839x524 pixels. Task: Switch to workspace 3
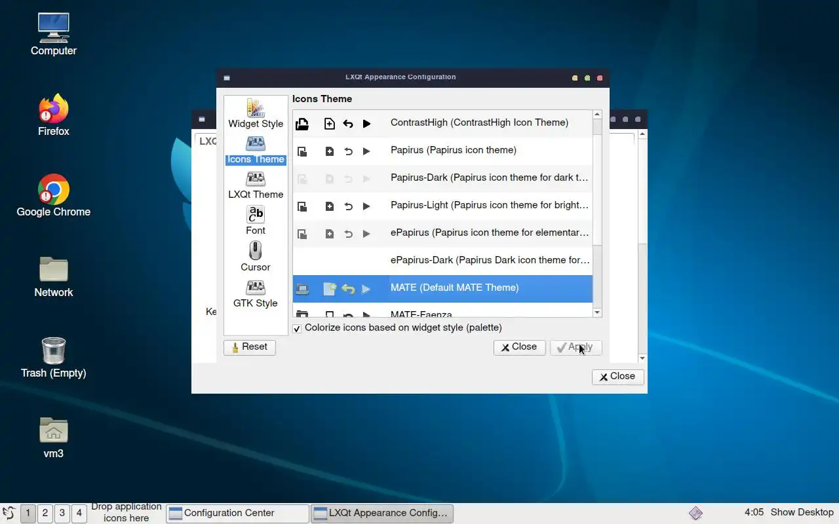pyautogui.click(x=62, y=514)
